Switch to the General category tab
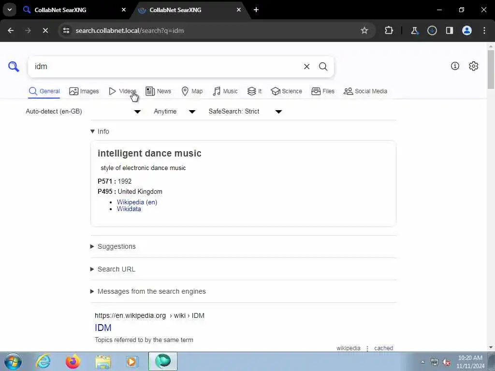Screen dimensions: 495x371 (x=44, y=91)
